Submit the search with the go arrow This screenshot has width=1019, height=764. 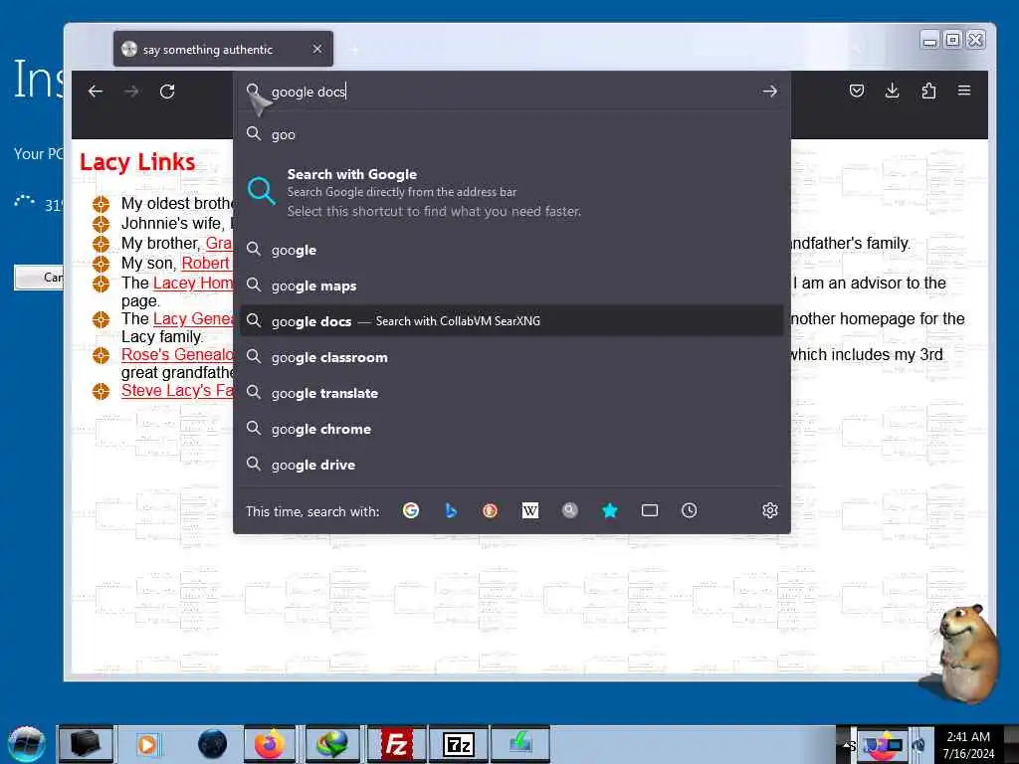click(x=770, y=92)
